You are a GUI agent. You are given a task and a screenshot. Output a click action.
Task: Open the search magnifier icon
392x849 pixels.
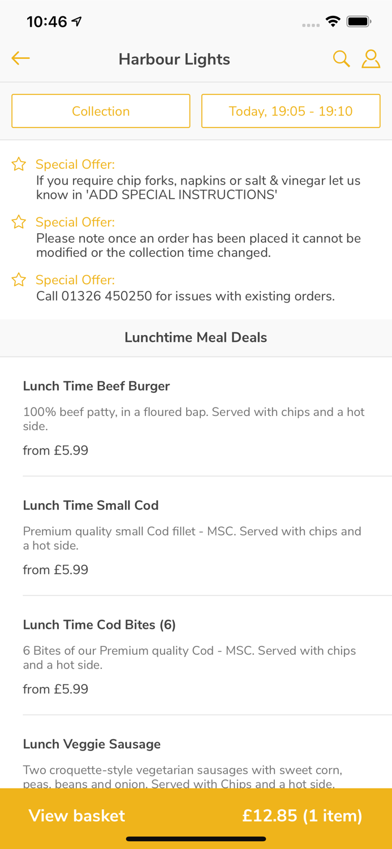341,58
